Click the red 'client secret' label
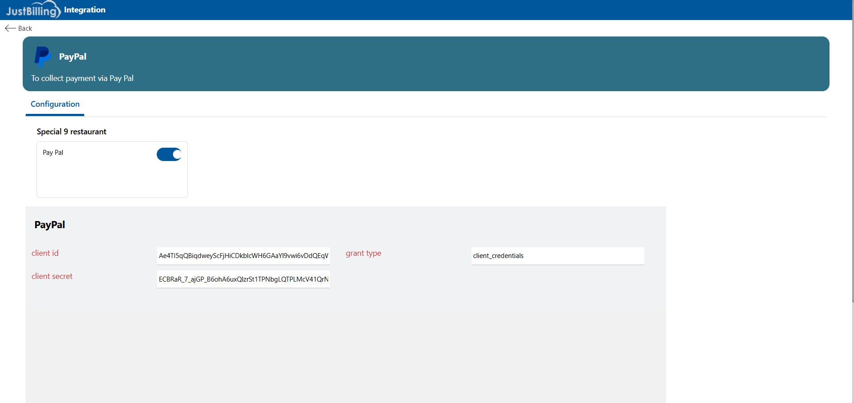 (x=52, y=276)
